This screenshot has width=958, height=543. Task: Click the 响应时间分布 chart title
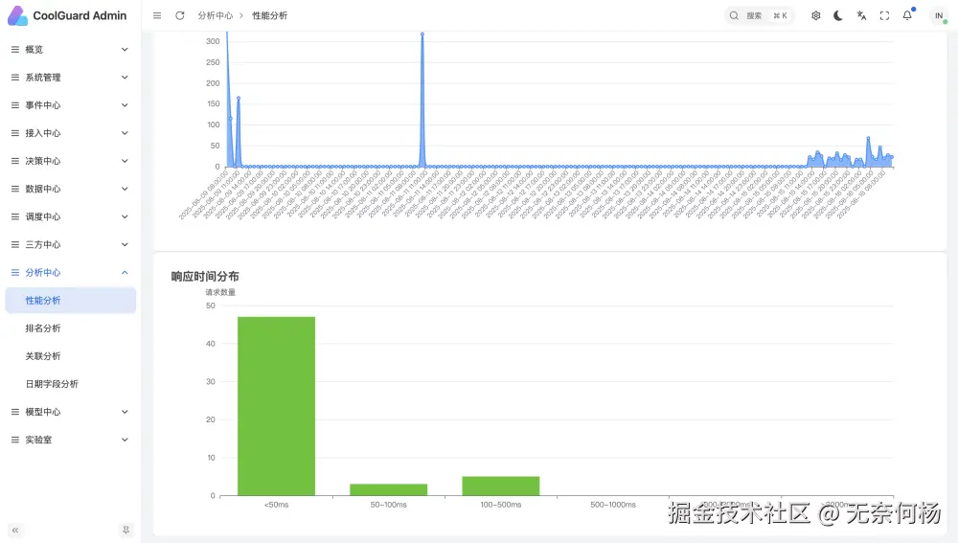(x=205, y=277)
